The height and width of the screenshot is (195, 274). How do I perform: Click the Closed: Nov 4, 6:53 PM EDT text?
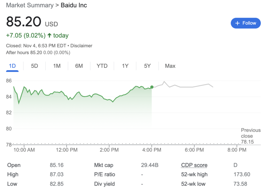[x=36, y=46]
